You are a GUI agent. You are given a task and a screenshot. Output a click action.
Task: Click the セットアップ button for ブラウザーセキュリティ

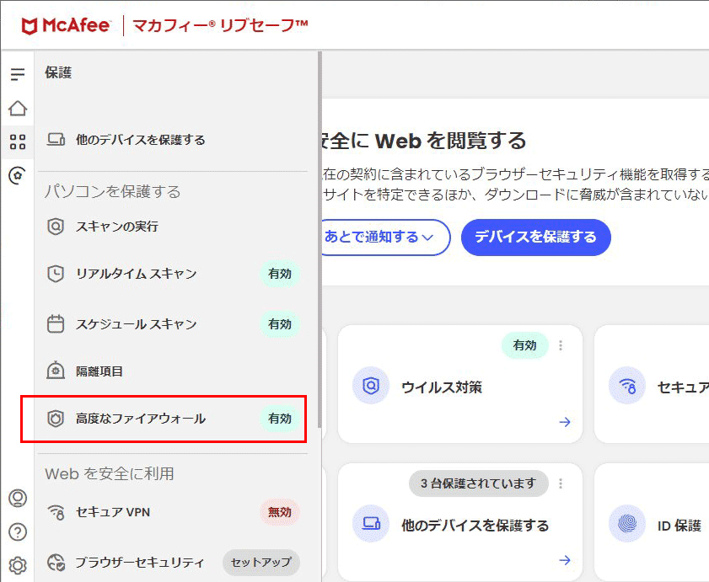[x=261, y=563]
